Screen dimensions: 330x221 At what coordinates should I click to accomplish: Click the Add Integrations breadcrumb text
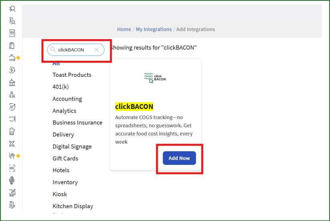tap(195, 29)
